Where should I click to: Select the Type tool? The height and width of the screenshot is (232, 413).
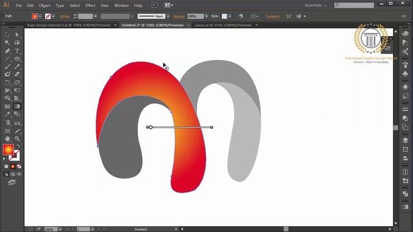(x=17, y=51)
